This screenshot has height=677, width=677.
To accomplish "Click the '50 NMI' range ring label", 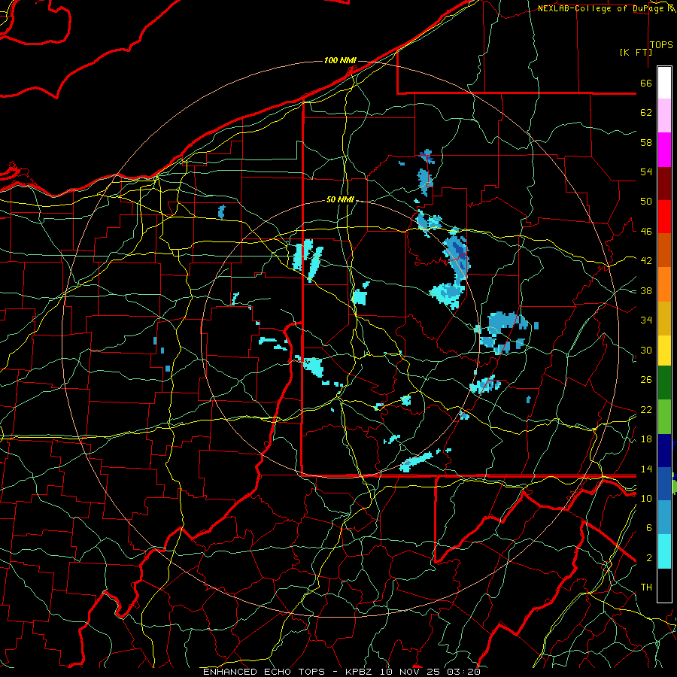I will click(340, 199).
